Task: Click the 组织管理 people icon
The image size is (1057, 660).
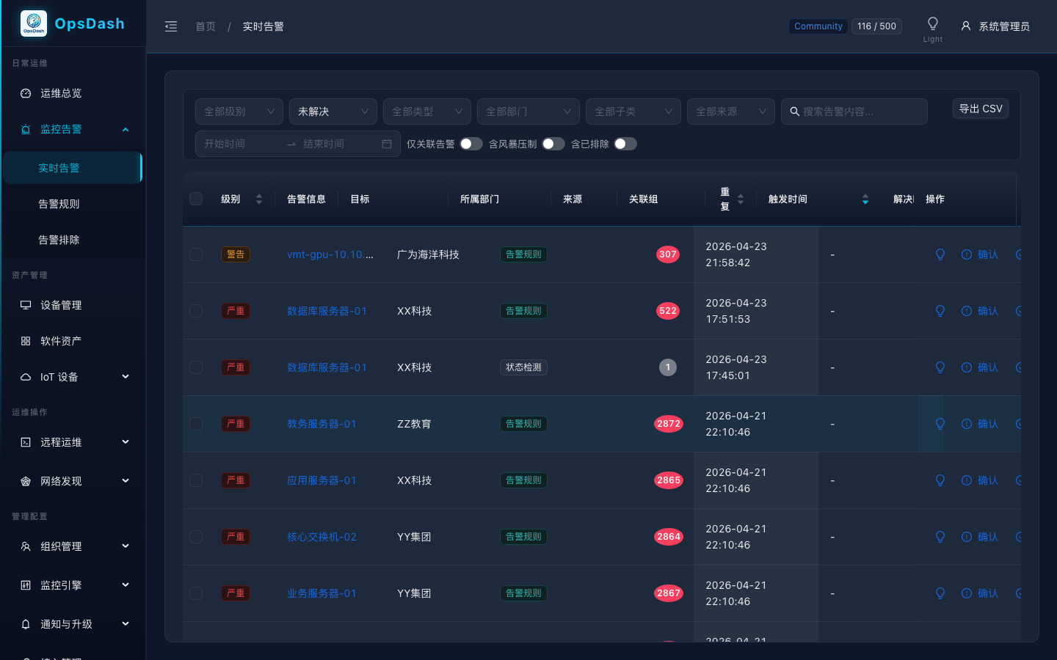Action: [x=26, y=546]
